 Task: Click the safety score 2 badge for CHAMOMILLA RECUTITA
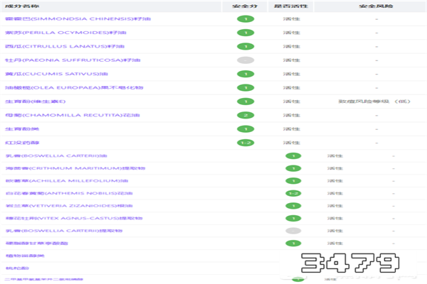point(246,115)
